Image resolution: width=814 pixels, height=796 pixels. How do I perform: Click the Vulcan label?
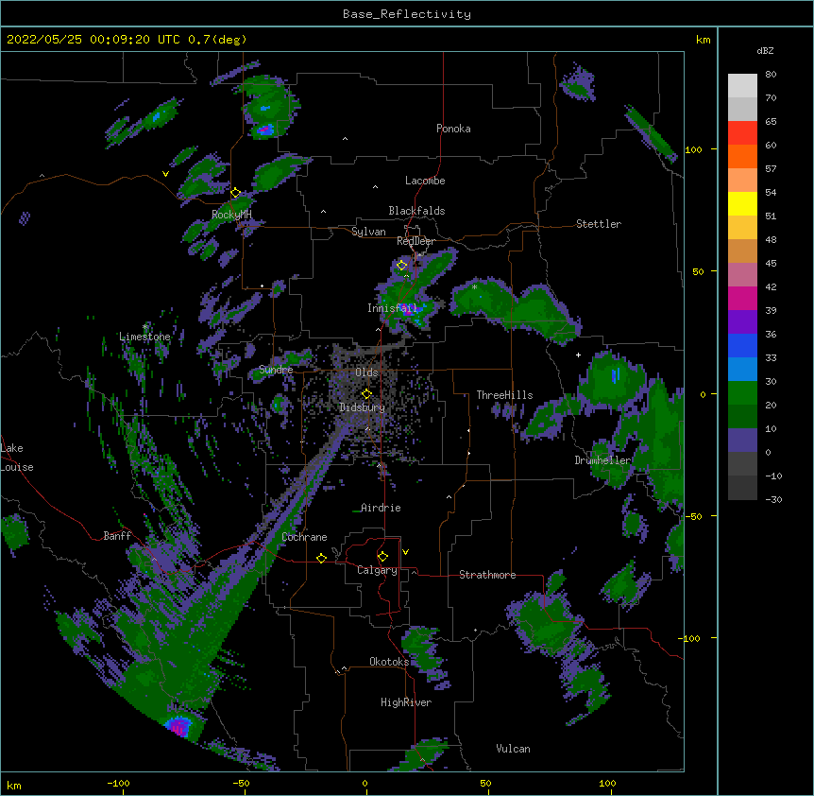point(513,749)
